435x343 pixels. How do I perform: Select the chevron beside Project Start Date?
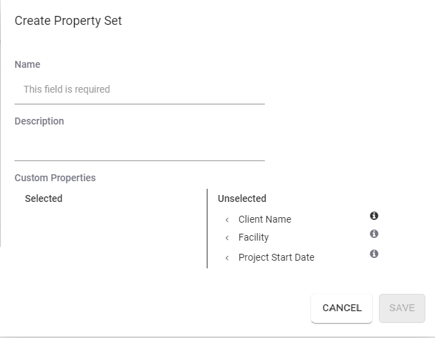click(x=227, y=258)
